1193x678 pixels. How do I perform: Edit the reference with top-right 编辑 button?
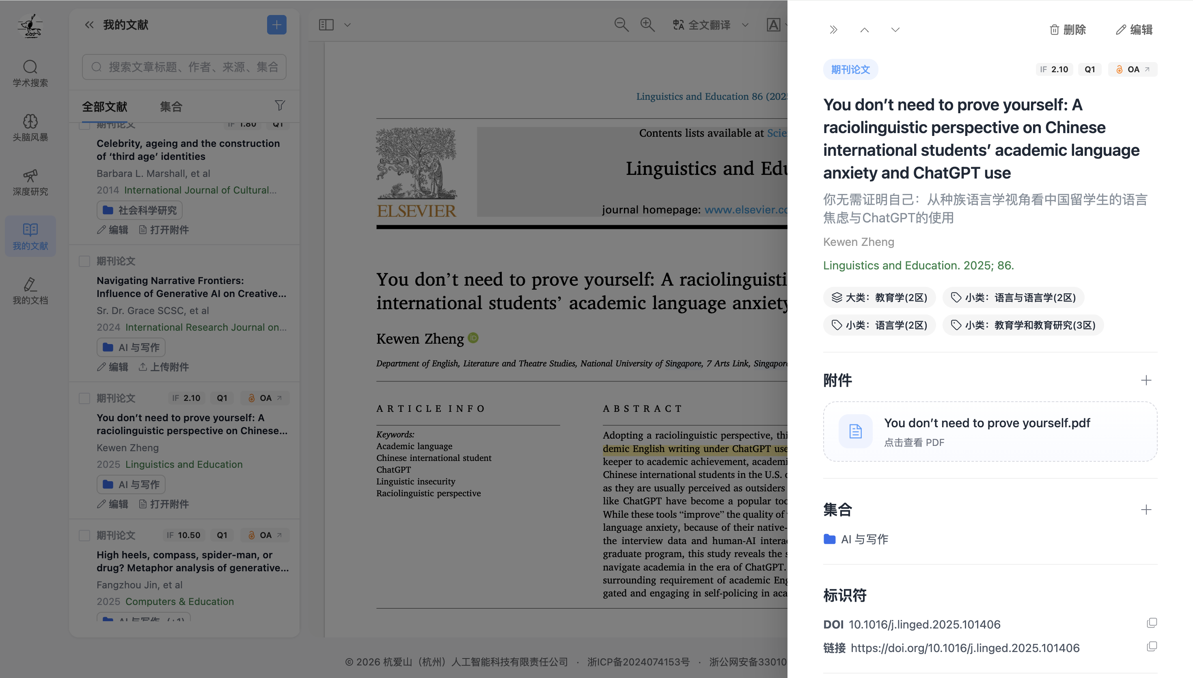click(1134, 30)
